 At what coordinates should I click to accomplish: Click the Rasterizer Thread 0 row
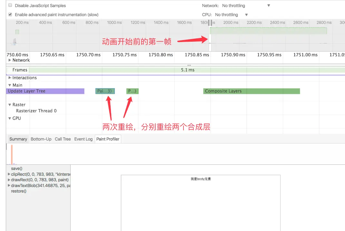click(36, 111)
